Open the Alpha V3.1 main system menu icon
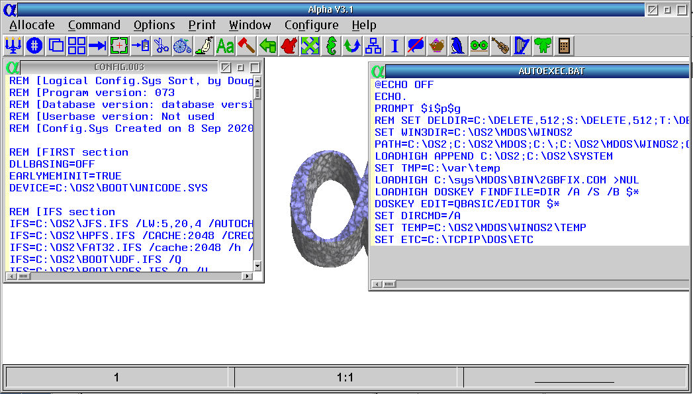Image resolution: width=693 pixels, height=394 pixels. pos(10,9)
